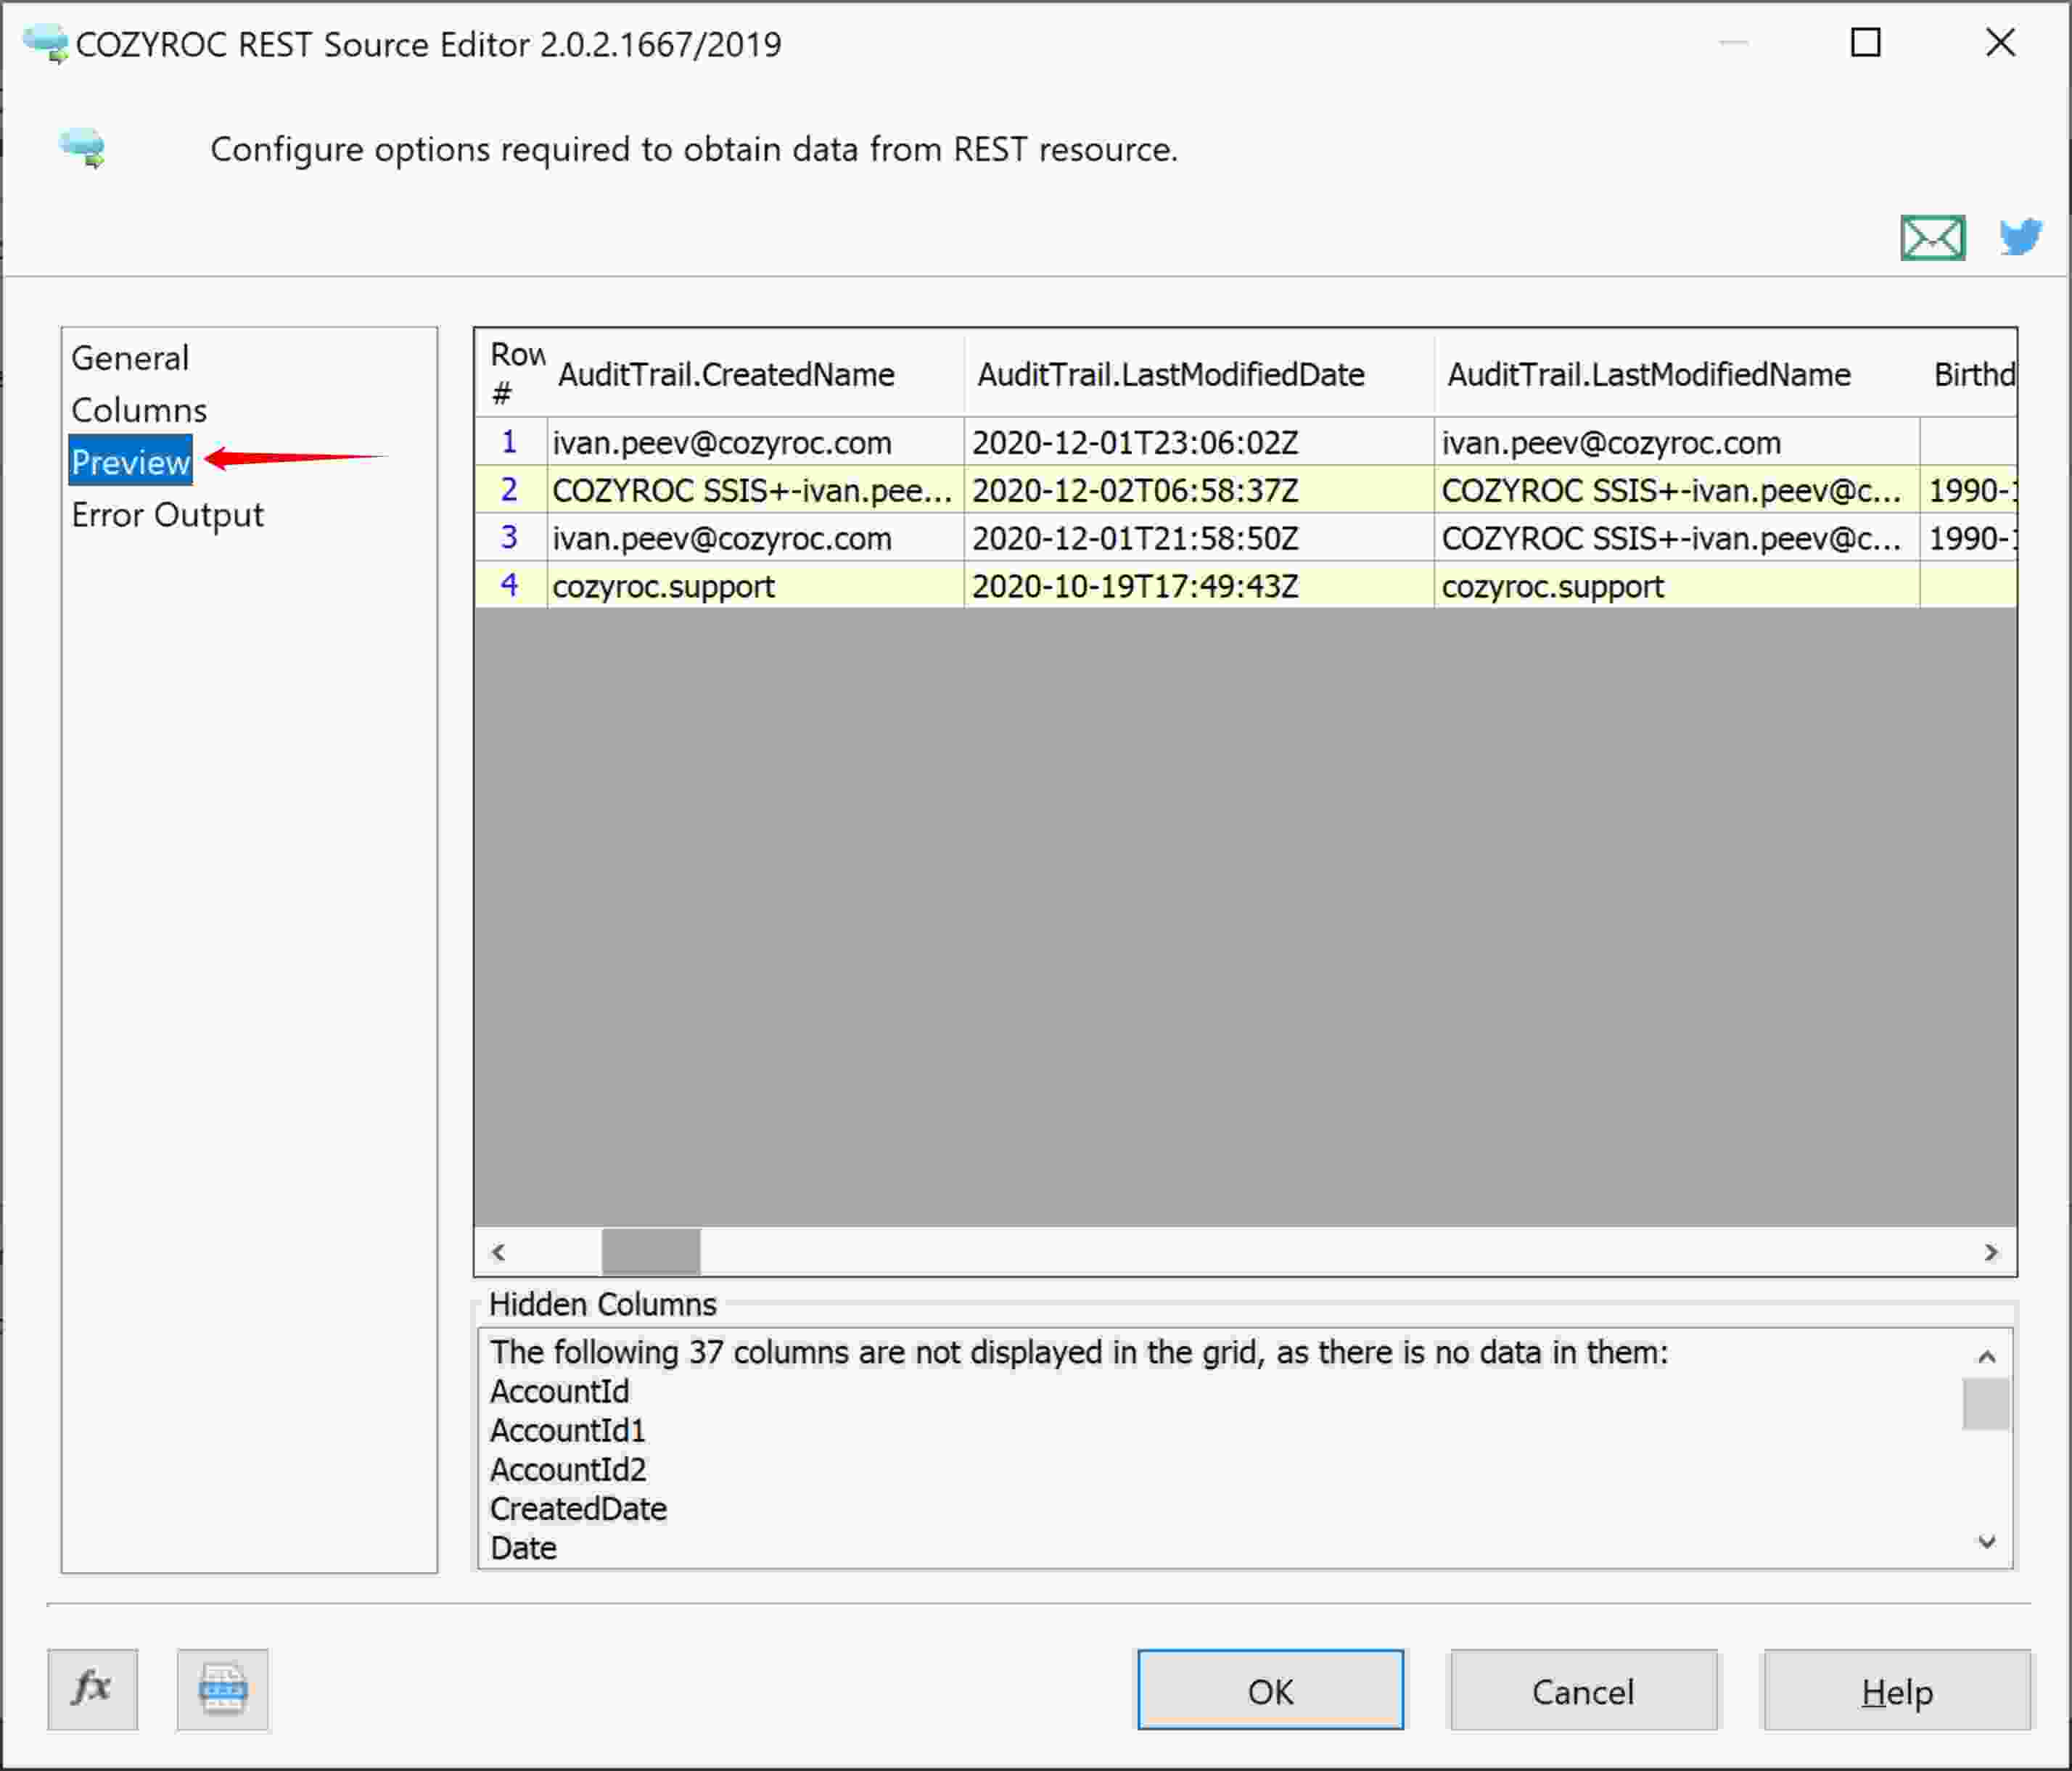Click the AuditTrail.LastModifiedName column header
This screenshot has width=2072, height=1771.
pyautogui.click(x=1677, y=373)
